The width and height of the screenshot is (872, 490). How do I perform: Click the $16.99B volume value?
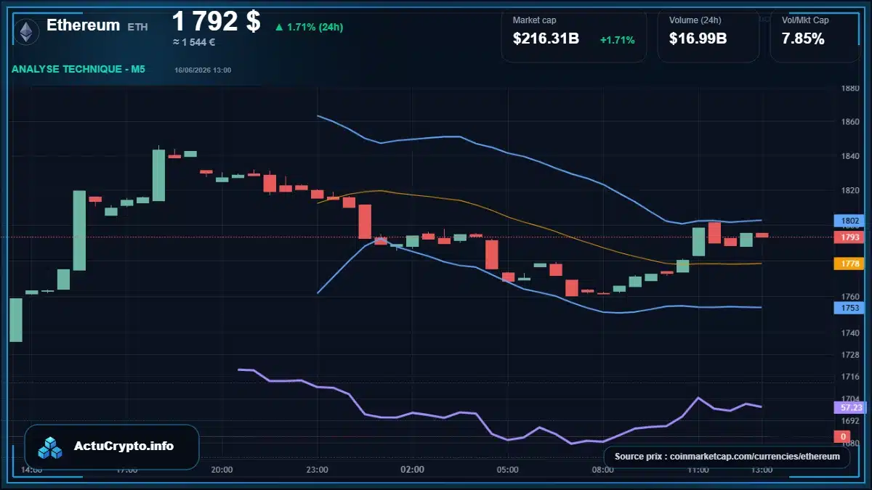pyautogui.click(x=698, y=39)
